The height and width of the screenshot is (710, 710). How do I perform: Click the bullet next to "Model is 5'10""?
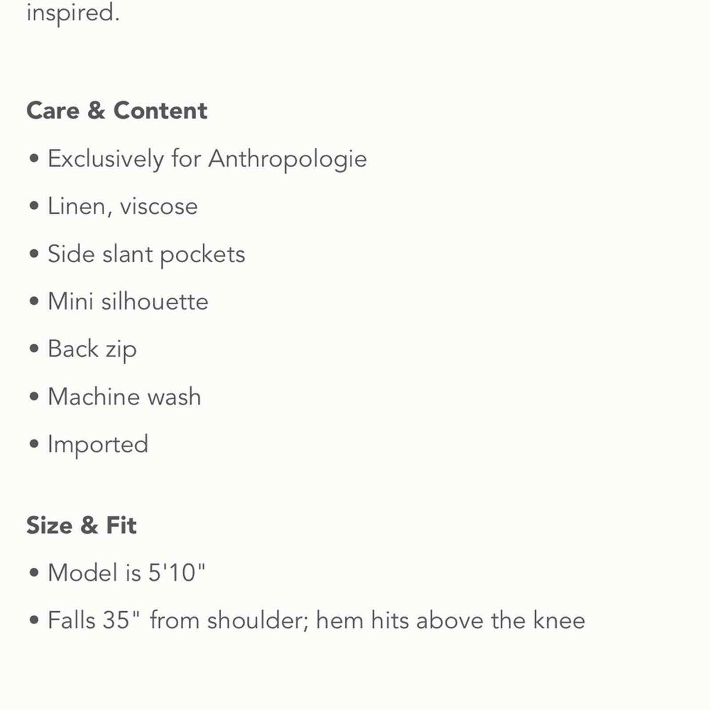coord(34,572)
